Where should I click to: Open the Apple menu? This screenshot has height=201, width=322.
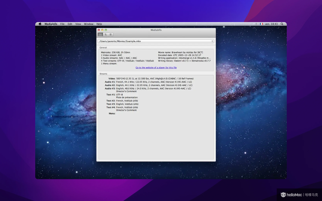(x=40, y=24)
